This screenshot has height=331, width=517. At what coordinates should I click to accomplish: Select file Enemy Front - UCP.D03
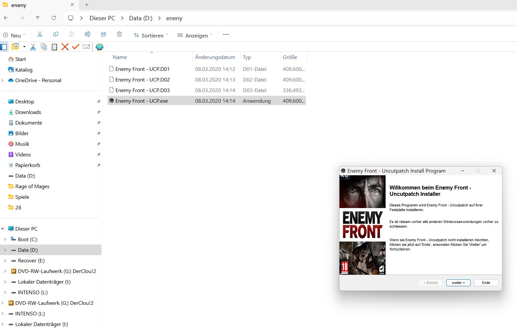[207, 90]
